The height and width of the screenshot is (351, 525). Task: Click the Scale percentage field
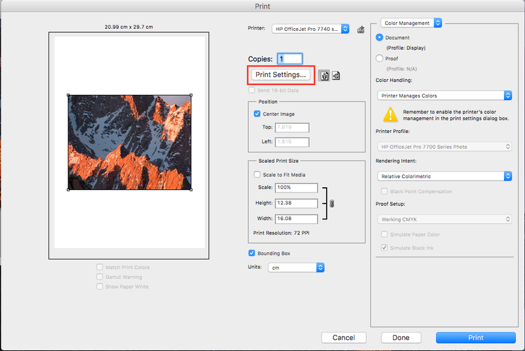297,188
